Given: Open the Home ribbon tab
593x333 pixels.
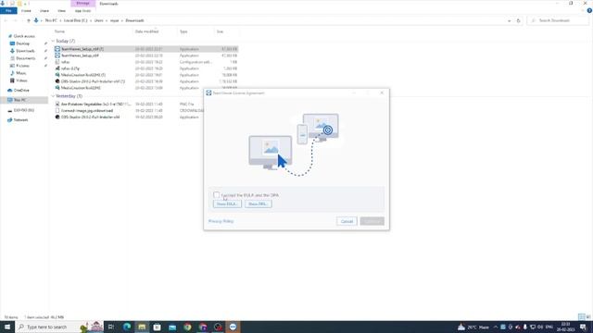Looking at the screenshot, I should pos(26,10).
